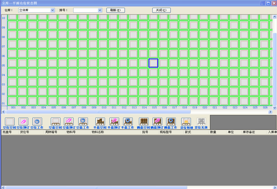Click the 空盘预订 pallet clip icon
Viewport: 277px width, 189px height.
click(x=69, y=122)
